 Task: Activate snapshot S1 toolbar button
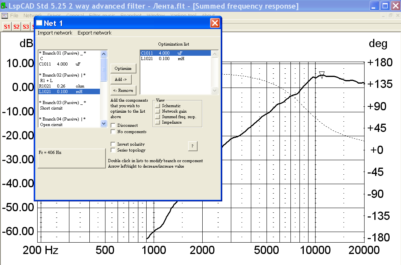pos(7,27)
